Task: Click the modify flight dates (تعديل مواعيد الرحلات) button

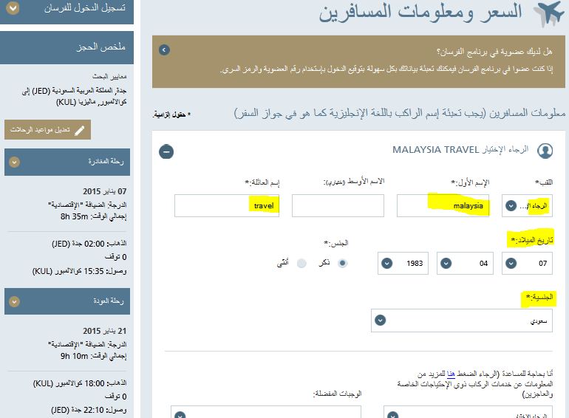Action: tap(47, 130)
